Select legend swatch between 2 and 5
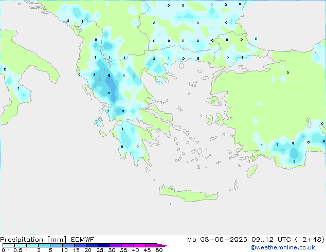The width and height of the screenshot is (326, 252). [44, 245]
